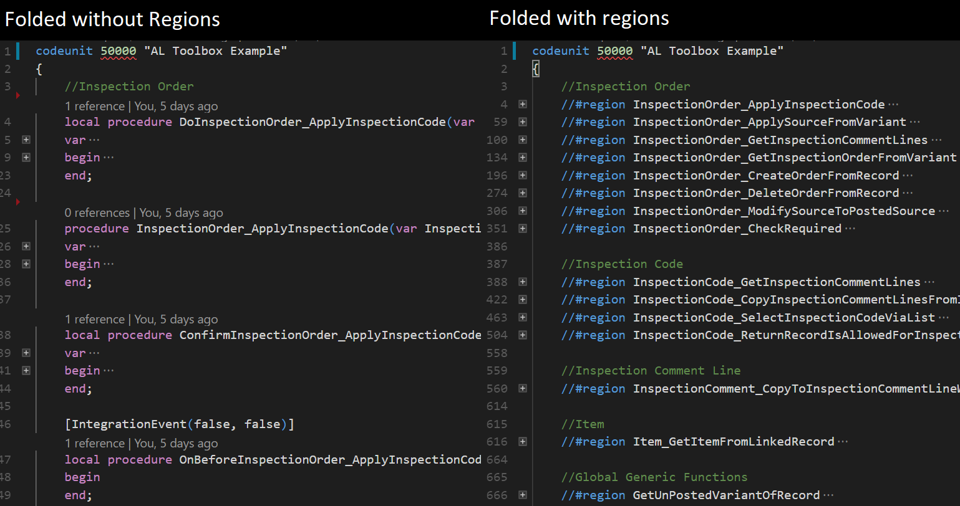Expand the InspectionOrder_CreateOrderFromRecord region fold
The image size is (960, 506).
523,176
